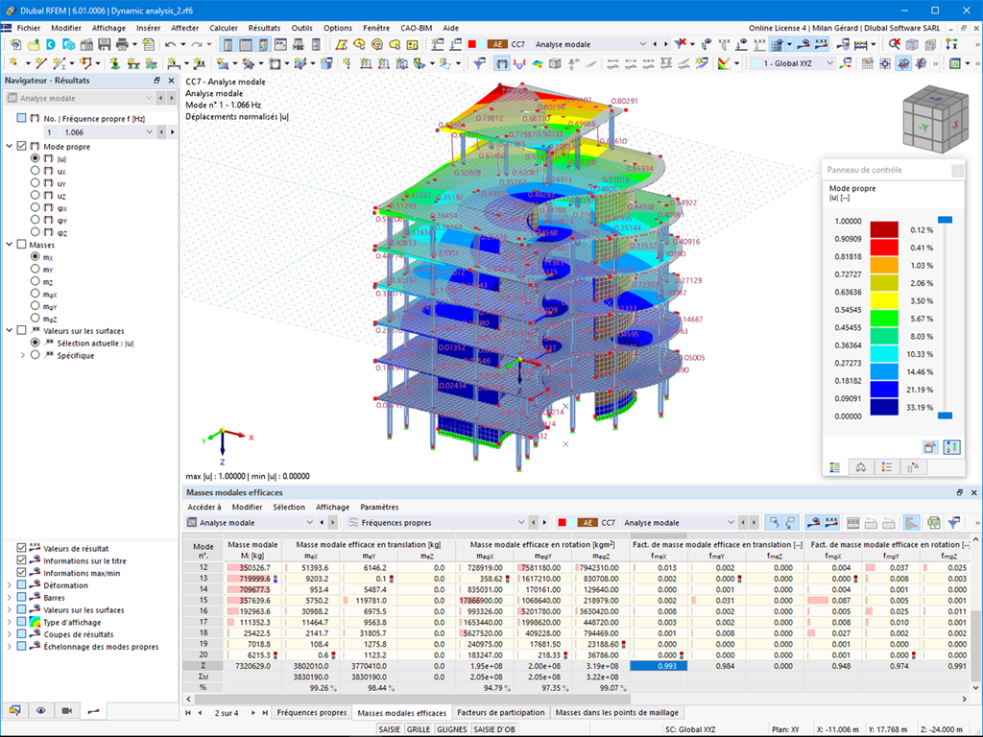The width and height of the screenshot is (983, 737).
Task: Click the results tab icon in the navigator
Action: tap(93, 711)
